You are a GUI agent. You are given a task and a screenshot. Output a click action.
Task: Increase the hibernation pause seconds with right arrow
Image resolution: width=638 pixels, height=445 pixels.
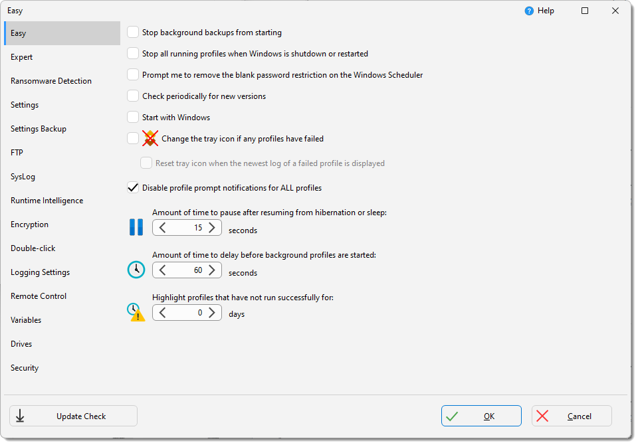pyautogui.click(x=211, y=227)
